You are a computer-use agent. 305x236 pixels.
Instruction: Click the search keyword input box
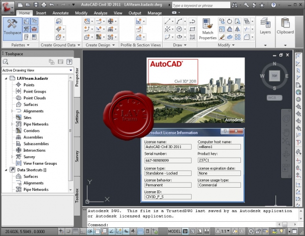point(201,5)
